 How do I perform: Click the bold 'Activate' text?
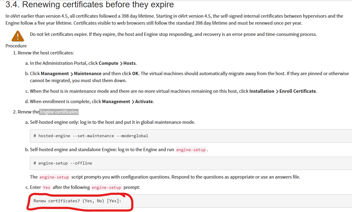click(x=144, y=102)
